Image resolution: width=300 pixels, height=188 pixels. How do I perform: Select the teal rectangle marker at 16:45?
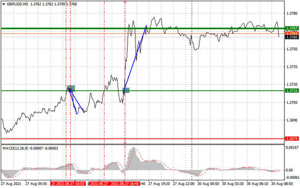click(126, 91)
